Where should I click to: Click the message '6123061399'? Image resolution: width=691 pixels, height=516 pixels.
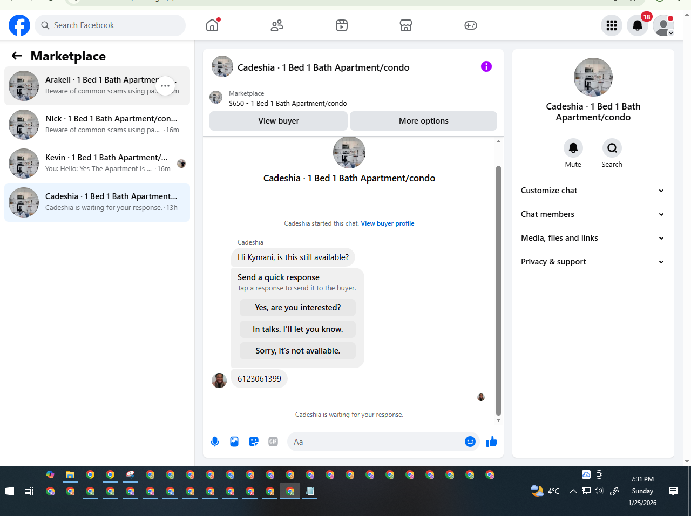(x=259, y=379)
